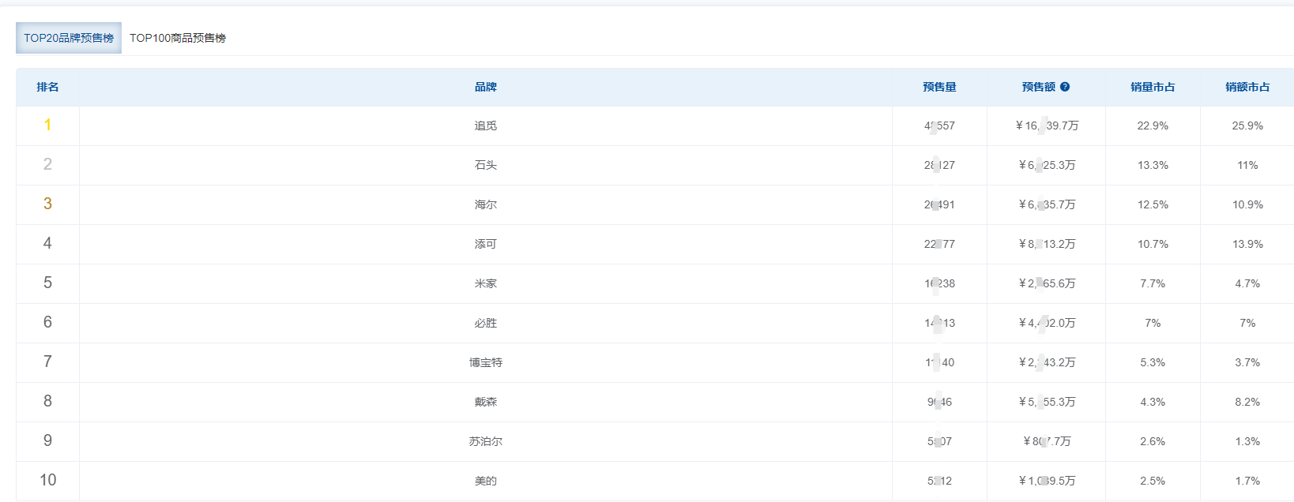
Task: Click the 预售额 amount in the 戴森 row
Action: (x=1047, y=402)
